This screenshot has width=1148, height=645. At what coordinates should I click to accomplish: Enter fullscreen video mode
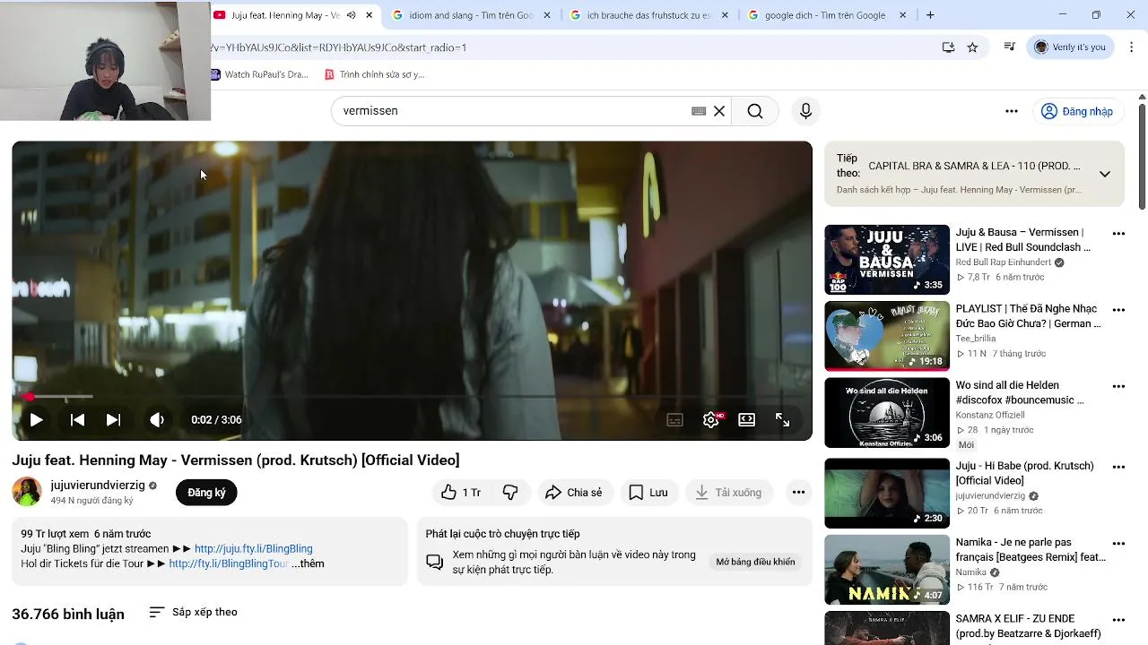[x=782, y=419]
